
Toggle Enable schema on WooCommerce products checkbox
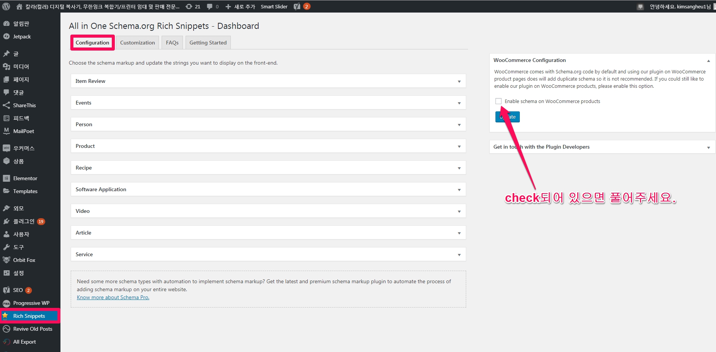pyautogui.click(x=499, y=101)
